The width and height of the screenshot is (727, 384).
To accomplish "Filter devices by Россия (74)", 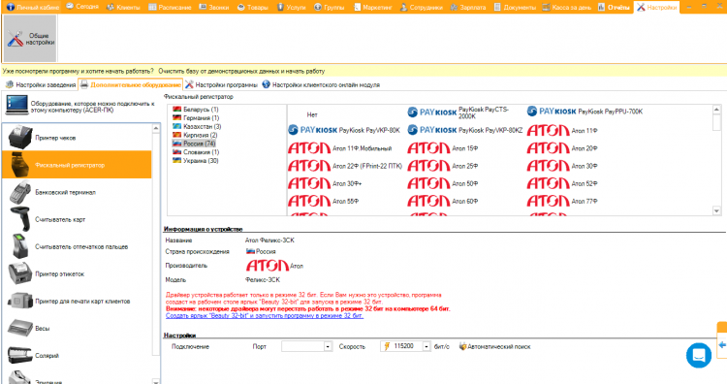I will (x=194, y=144).
